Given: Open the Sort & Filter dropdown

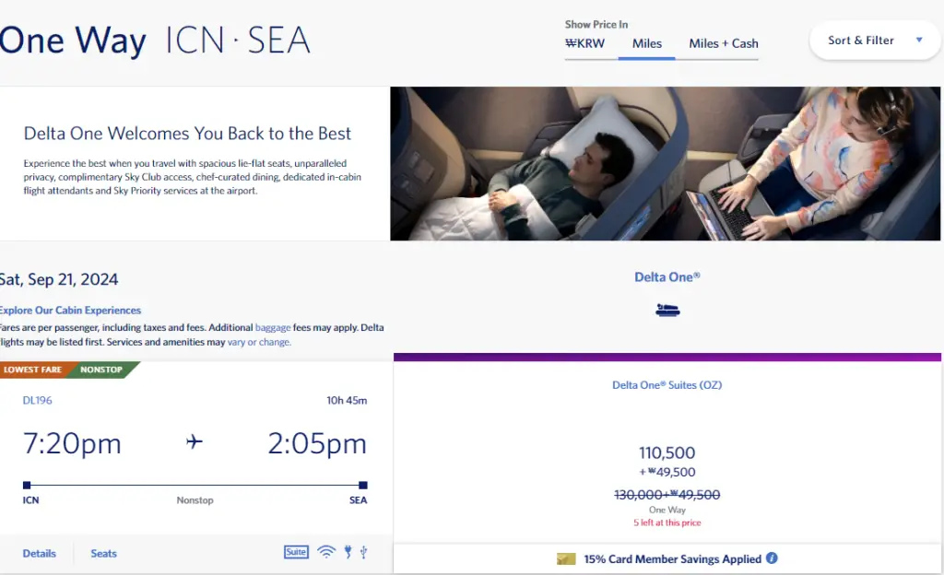Looking at the screenshot, I should (x=861, y=41).
